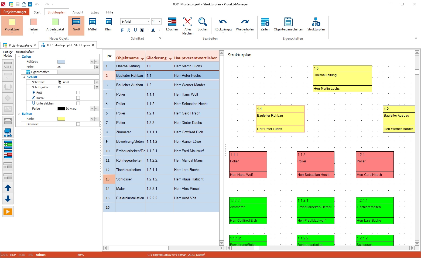Collapse the Balken property group

[19, 114]
